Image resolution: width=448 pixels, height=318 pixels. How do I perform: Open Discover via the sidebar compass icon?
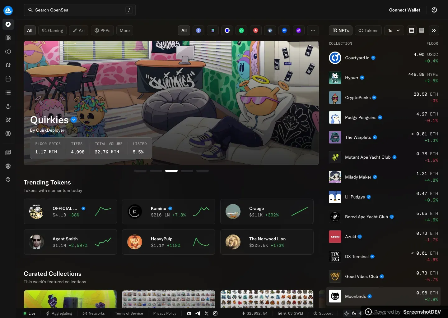click(8, 24)
